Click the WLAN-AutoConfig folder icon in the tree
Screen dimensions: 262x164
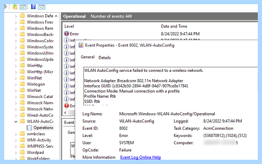tap(22, 121)
